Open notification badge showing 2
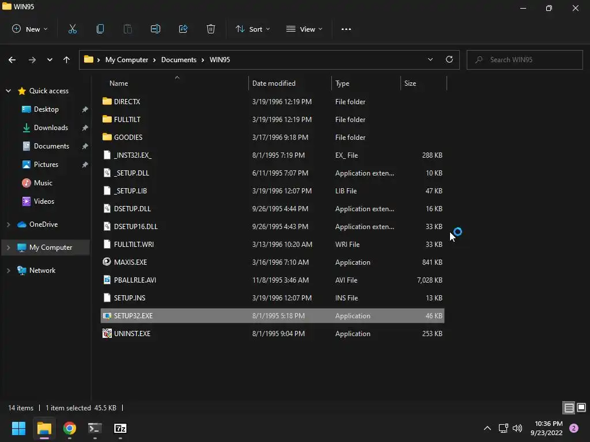This screenshot has height=442, width=590. coord(574,428)
